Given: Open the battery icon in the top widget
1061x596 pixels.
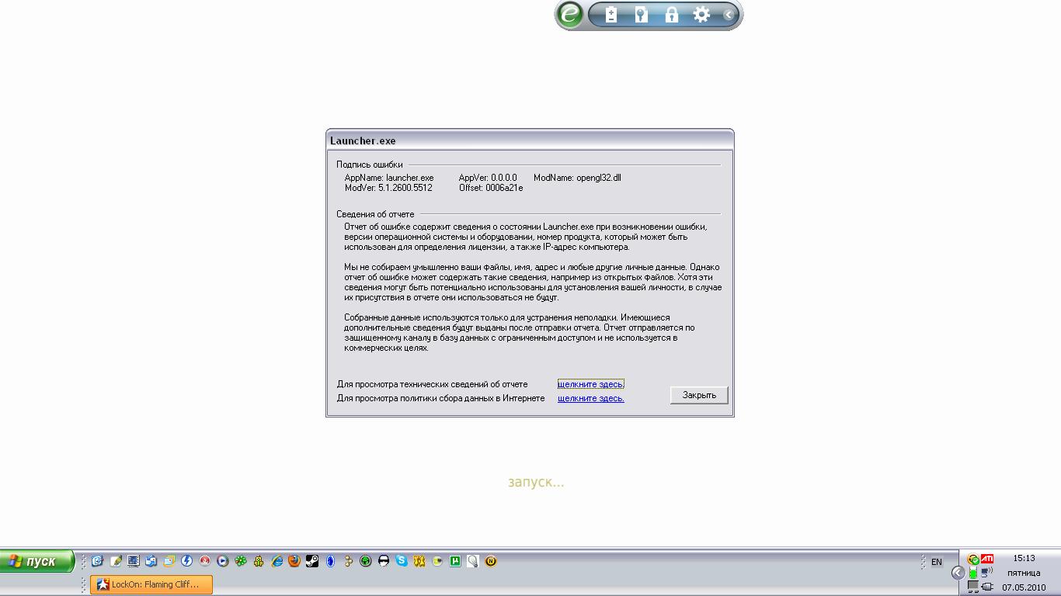Looking at the screenshot, I should tap(611, 15).
